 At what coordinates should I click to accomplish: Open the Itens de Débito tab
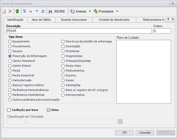click(x=41, y=20)
